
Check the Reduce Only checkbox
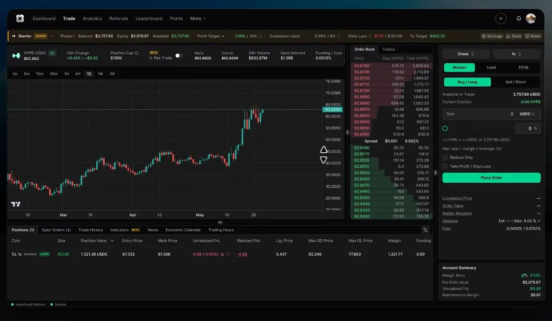[445, 157]
